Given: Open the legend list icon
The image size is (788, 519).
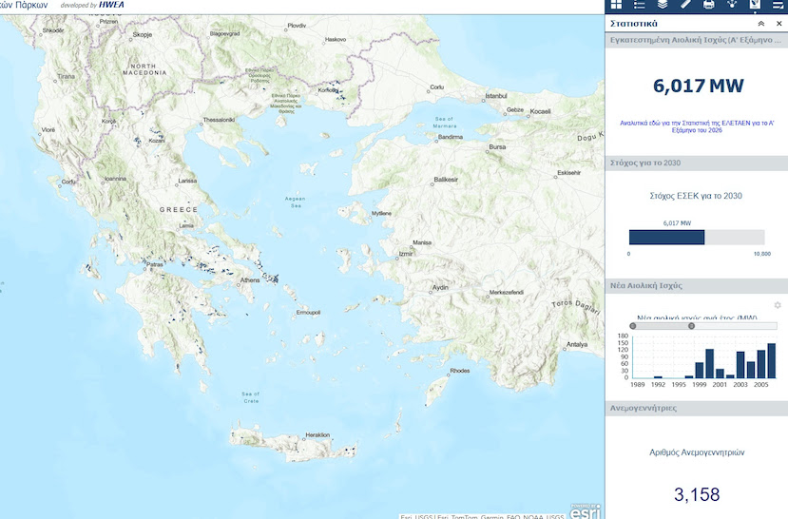Looking at the screenshot, I should point(640,5).
